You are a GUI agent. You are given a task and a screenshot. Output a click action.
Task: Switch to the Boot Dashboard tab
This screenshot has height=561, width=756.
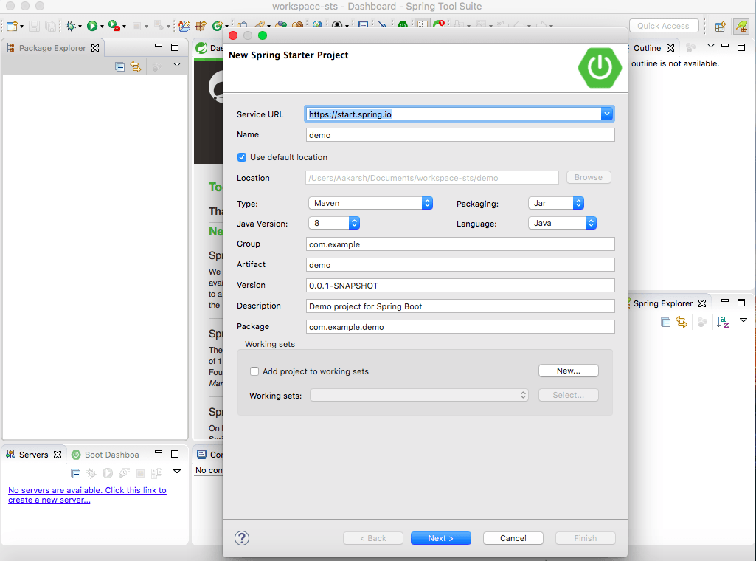[105, 455]
